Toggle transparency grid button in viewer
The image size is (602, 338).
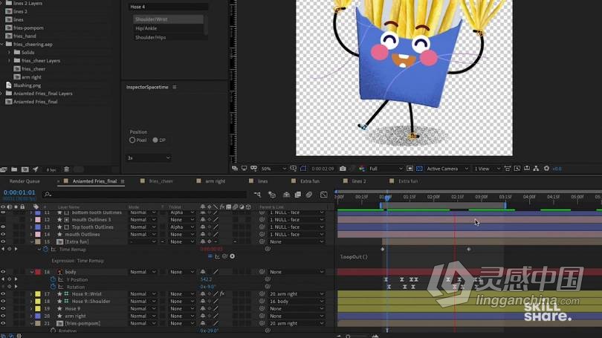pos(419,169)
